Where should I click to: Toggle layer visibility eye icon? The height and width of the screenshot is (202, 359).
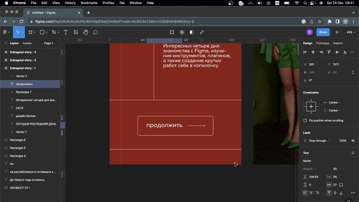353,141
